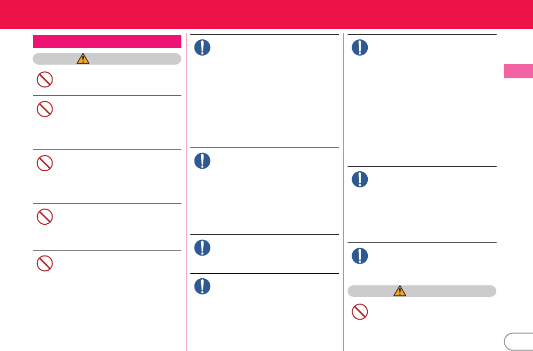Click the third prohibition icon in the left column
The width and height of the screenshot is (533, 351).
(x=45, y=163)
